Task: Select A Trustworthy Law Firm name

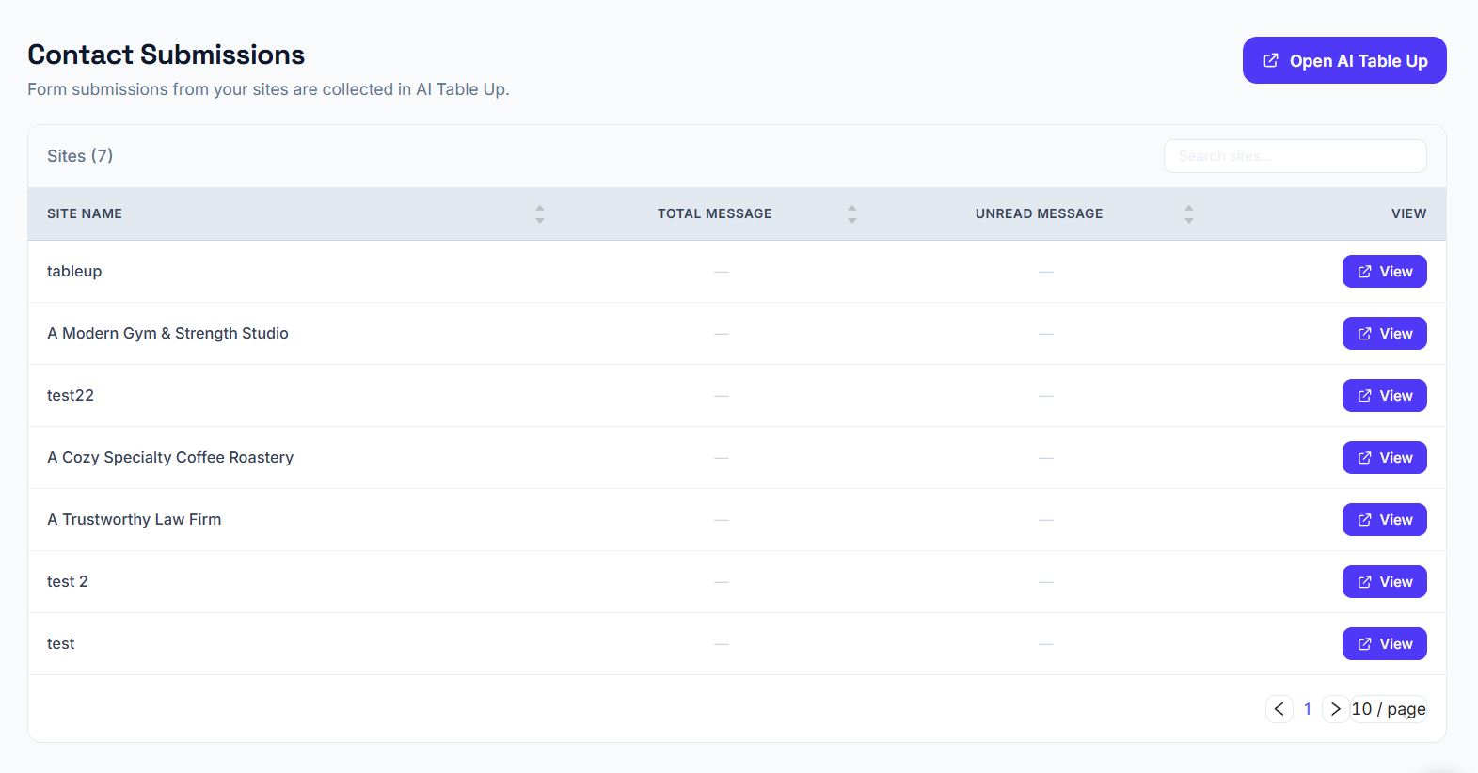Action: point(135,519)
